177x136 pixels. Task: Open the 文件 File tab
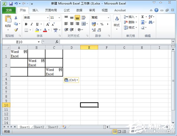pyautogui.click(x=9, y=10)
